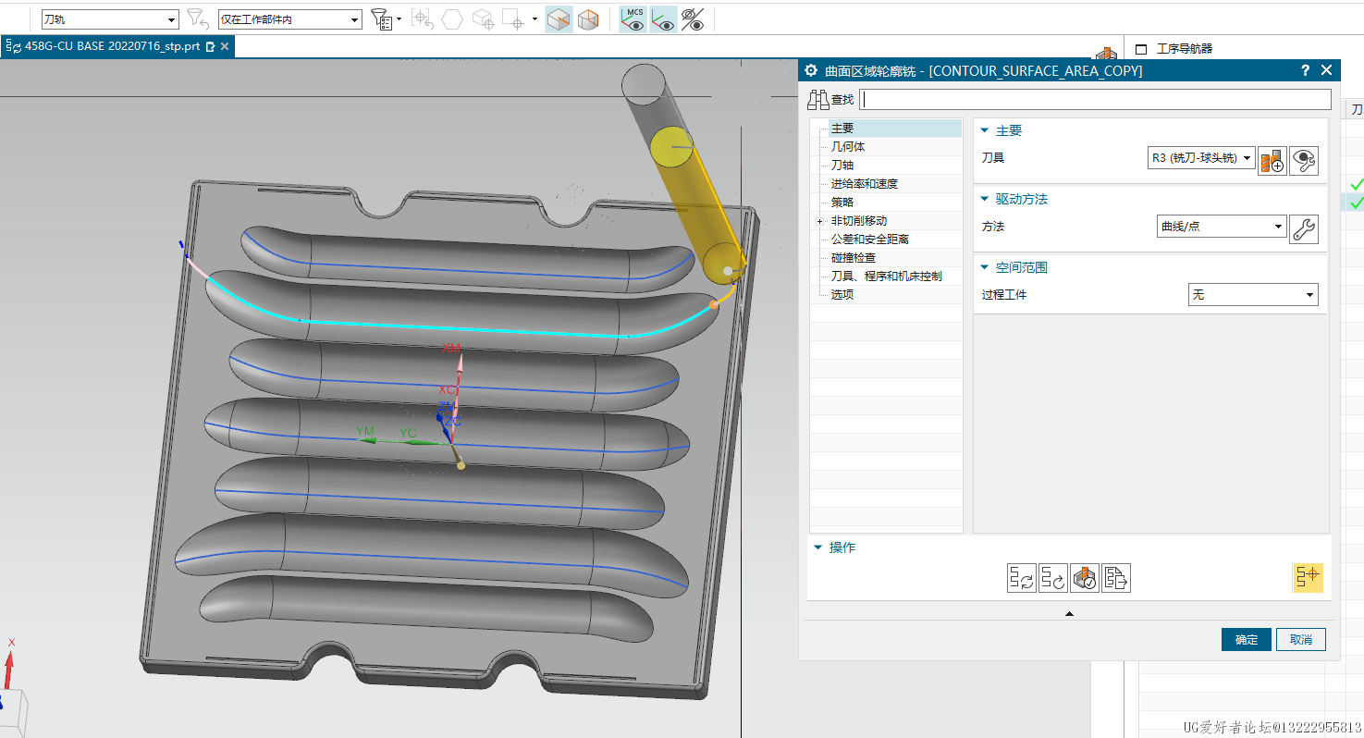
Task: Open the 方法 曲线/点 dropdown
Action: coord(1222,226)
